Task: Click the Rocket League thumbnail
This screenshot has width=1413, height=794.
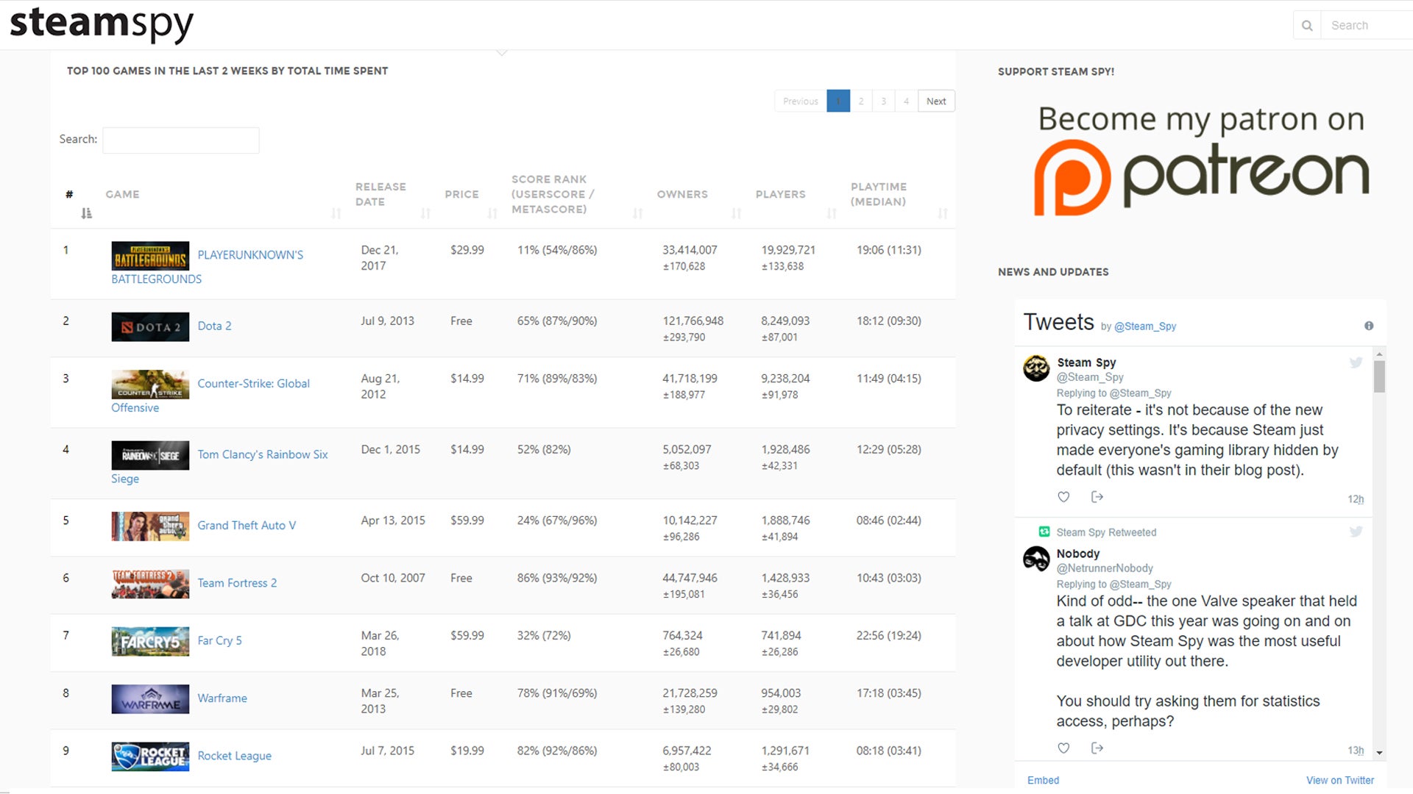Action: tap(150, 757)
